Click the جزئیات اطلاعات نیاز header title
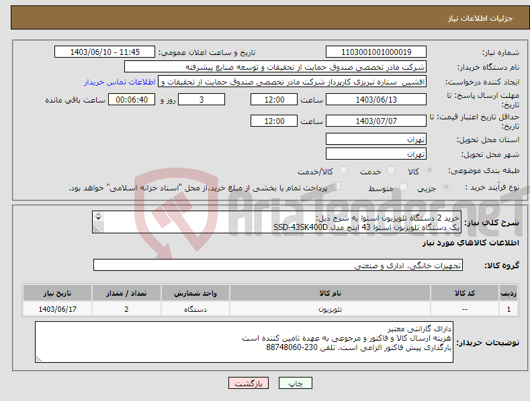Image resolution: width=530 pixels, height=401 pixels. 480,18
